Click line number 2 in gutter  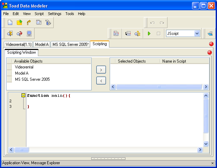tap(10, 101)
